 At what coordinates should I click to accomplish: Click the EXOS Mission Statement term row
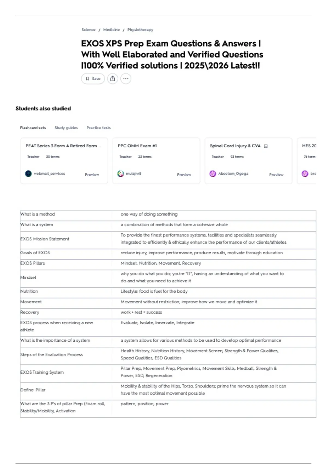168,239
